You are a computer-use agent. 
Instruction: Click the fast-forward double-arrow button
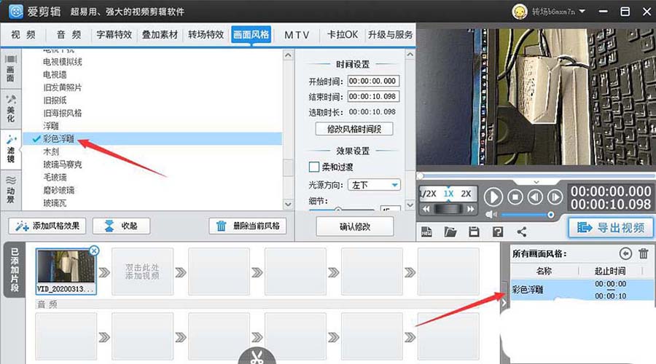point(471,209)
